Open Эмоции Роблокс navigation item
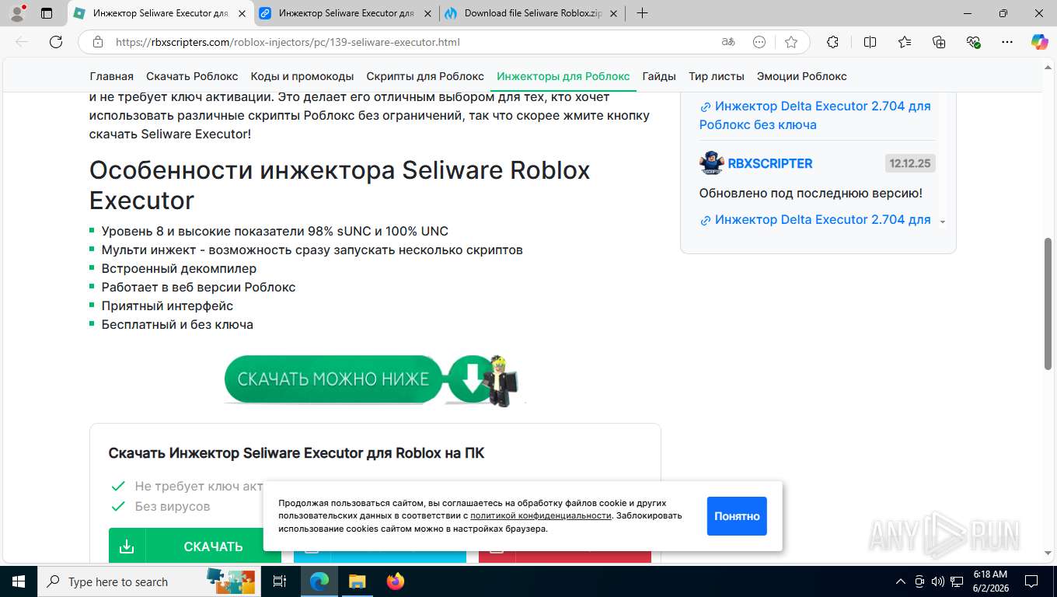 [802, 76]
